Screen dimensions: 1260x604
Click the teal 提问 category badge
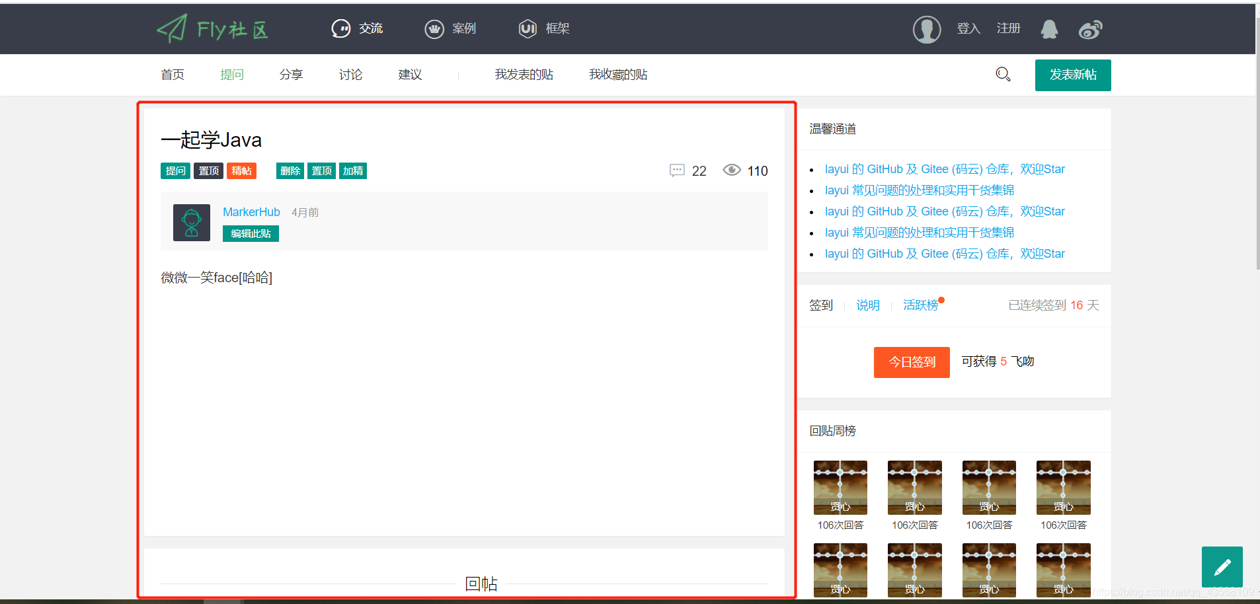pyautogui.click(x=175, y=170)
